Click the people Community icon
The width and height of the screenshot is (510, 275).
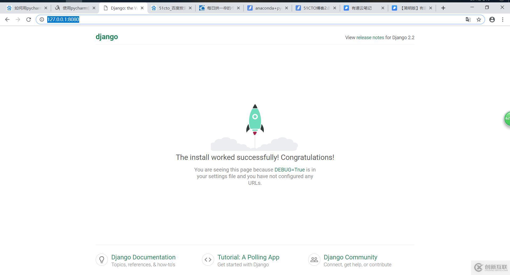coord(314,260)
